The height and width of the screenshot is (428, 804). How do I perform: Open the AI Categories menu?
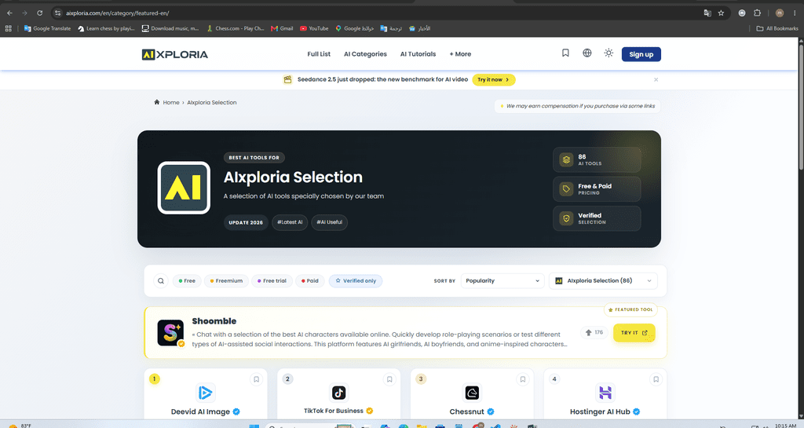pos(365,54)
